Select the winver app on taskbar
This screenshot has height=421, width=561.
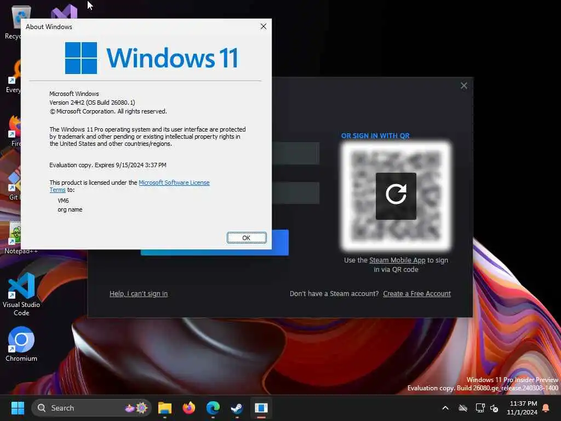pos(261,408)
